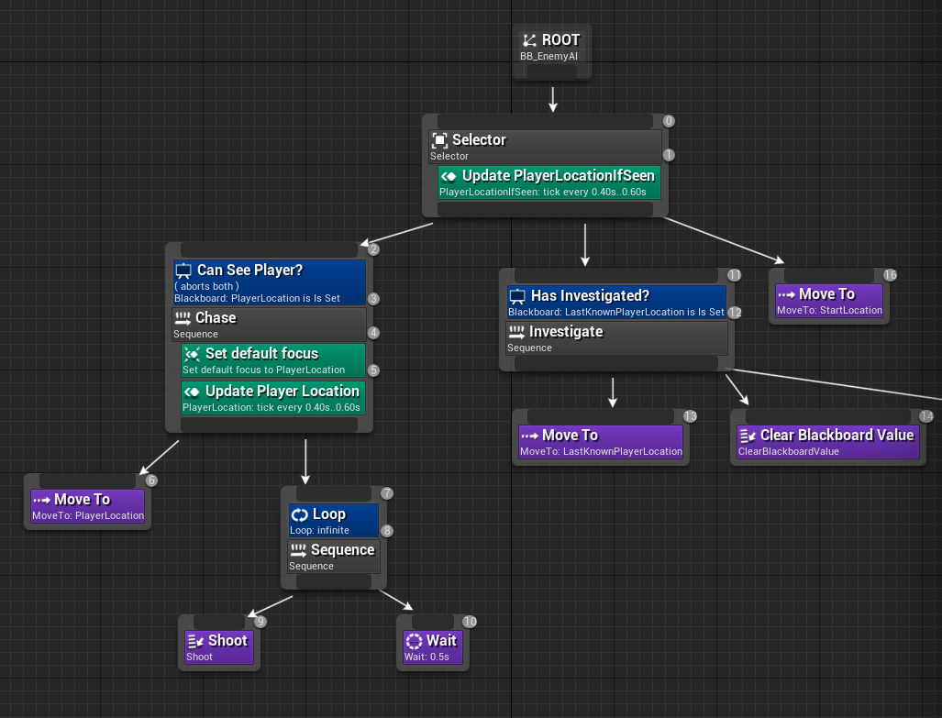Click 'Blackboard: PlayerLocation is Is Set' text
This screenshot has height=718, width=942.
click(257, 299)
